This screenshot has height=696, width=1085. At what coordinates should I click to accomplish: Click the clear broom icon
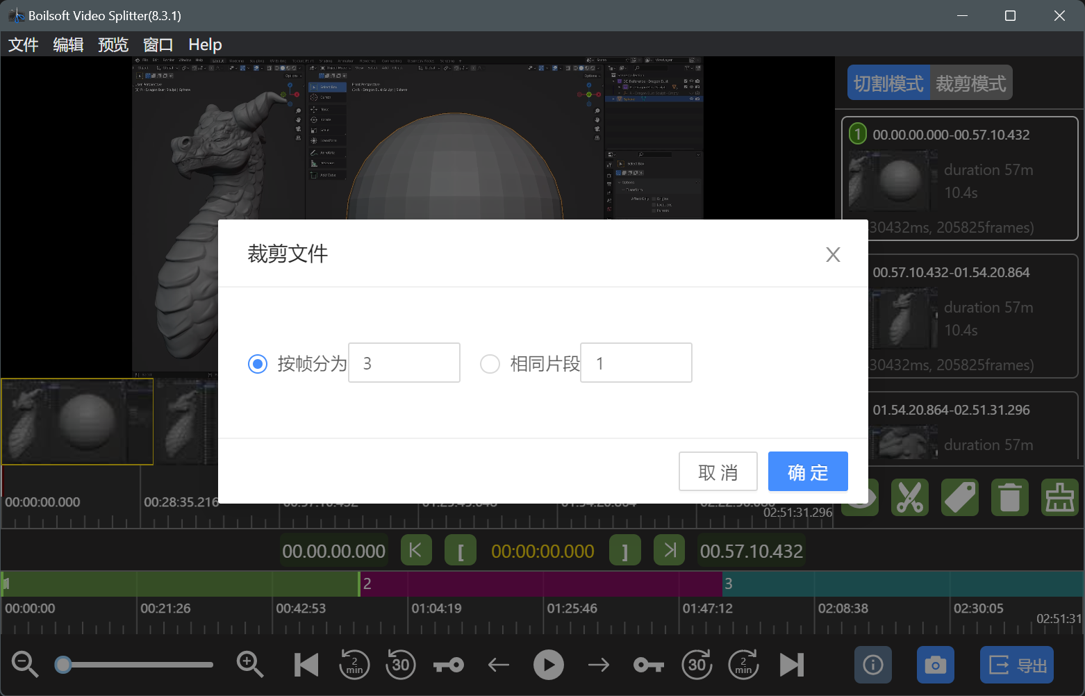point(1060,497)
